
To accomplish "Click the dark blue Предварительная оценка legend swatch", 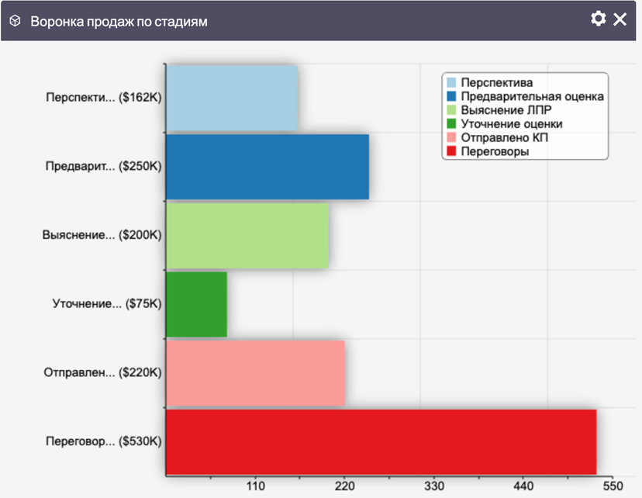I will 450,96.
